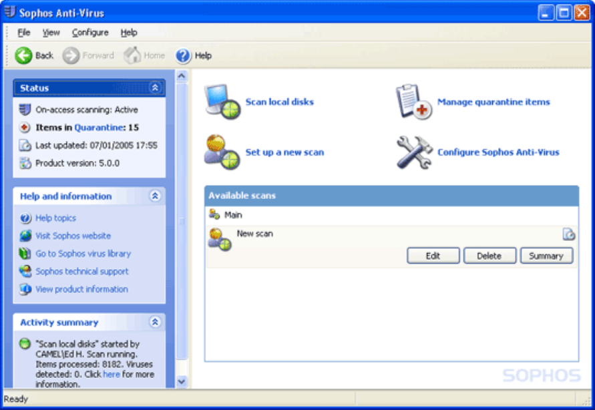The height and width of the screenshot is (410, 595).
Task: Click the Available scans header
Action: (x=391, y=196)
